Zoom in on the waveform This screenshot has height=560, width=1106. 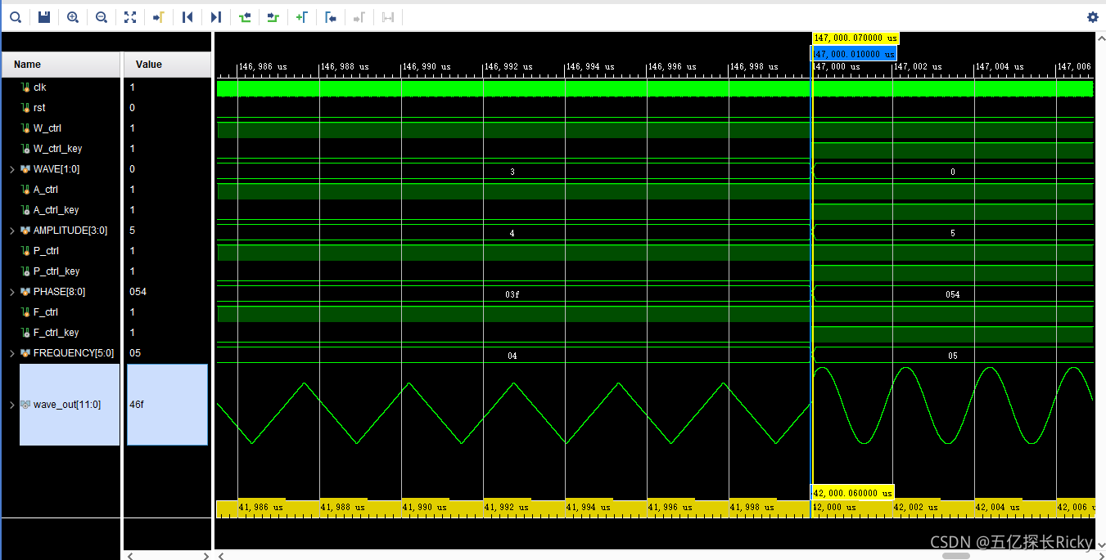[x=73, y=17]
